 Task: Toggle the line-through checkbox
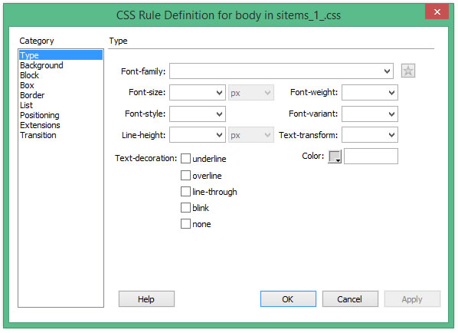[185, 191]
